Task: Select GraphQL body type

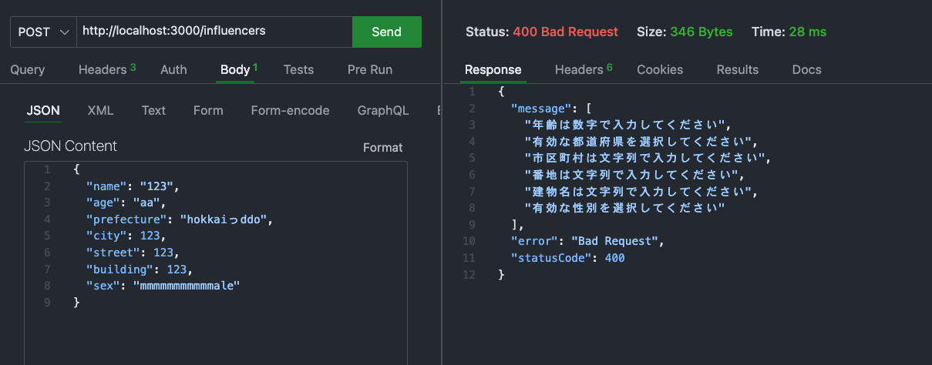Action: click(383, 110)
